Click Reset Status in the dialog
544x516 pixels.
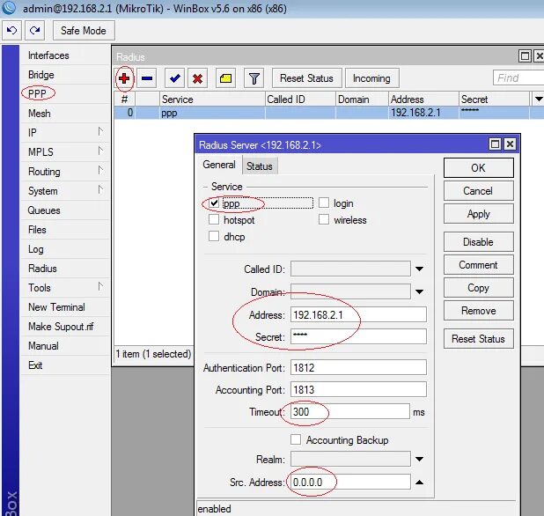point(479,339)
